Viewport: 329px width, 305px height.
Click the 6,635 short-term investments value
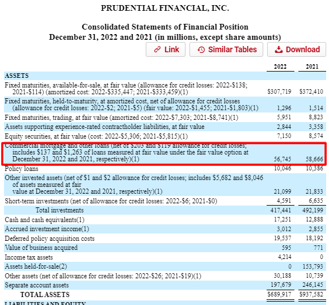click(316, 200)
